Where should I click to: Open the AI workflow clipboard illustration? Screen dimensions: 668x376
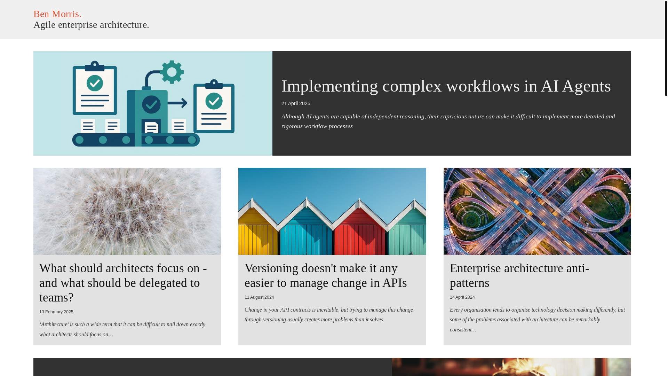tap(153, 103)
